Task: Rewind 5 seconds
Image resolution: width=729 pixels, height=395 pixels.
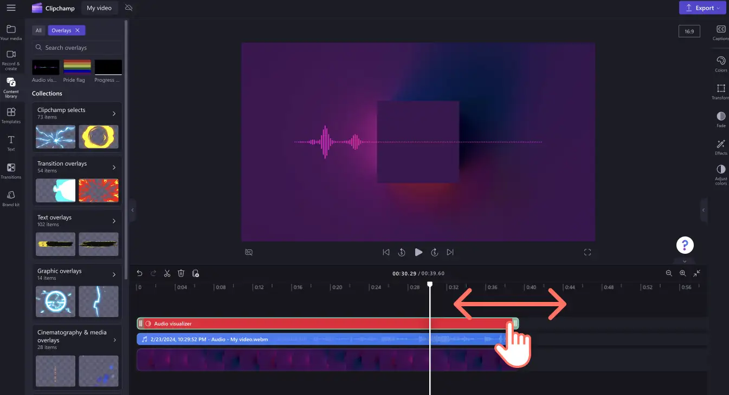Action: pos(402,252)
